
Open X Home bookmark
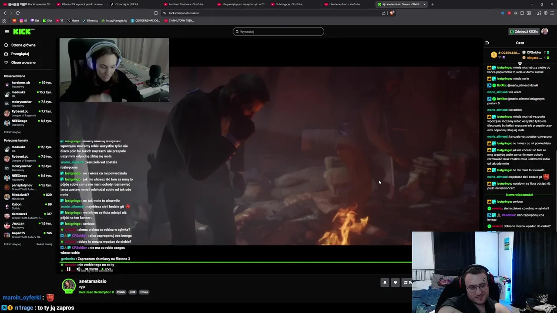pos(73,20)
